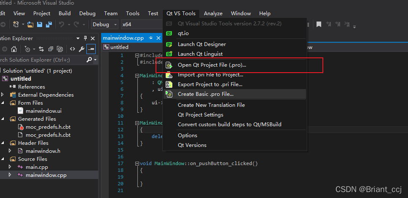The image size is (408, 198).
Task: Expand the main.cpp node
Action: 10,167
